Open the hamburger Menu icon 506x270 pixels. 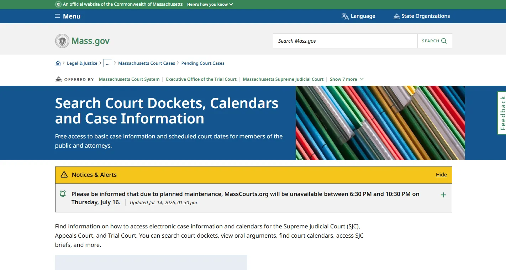[57, 16]
